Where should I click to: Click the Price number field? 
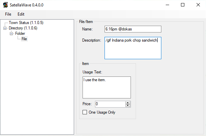[109, 104]
